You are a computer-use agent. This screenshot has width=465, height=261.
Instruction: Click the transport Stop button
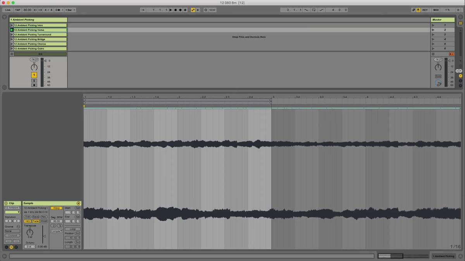click(176, 10)
